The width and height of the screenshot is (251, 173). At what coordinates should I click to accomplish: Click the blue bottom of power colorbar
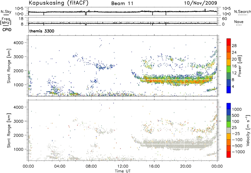(x=229, y=90)
